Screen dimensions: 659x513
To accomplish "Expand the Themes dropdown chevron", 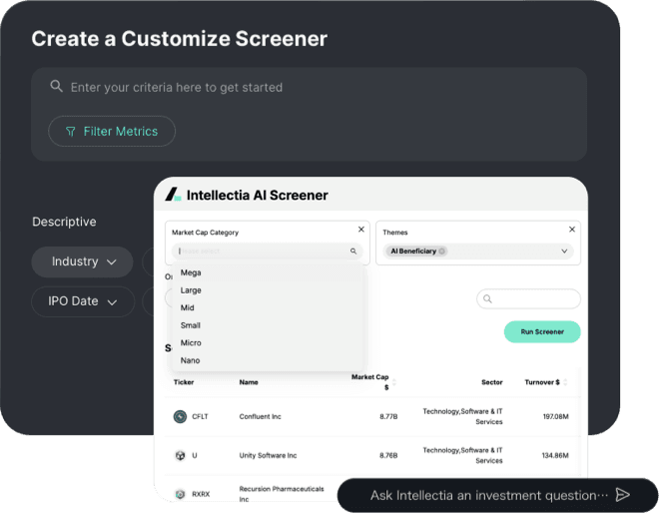I will (565, 252).
